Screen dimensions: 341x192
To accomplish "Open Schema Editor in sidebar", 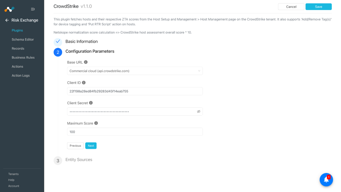I will 23,40.
